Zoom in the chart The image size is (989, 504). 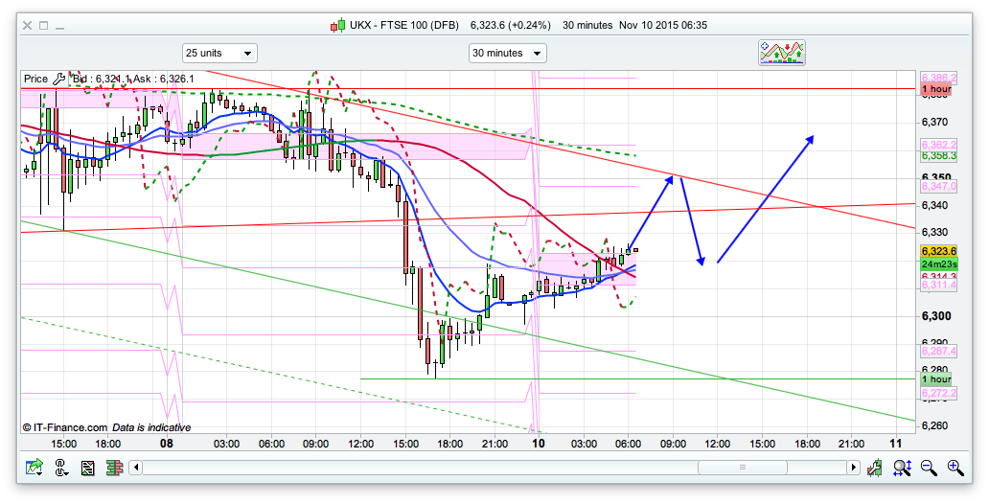(954, 468)
